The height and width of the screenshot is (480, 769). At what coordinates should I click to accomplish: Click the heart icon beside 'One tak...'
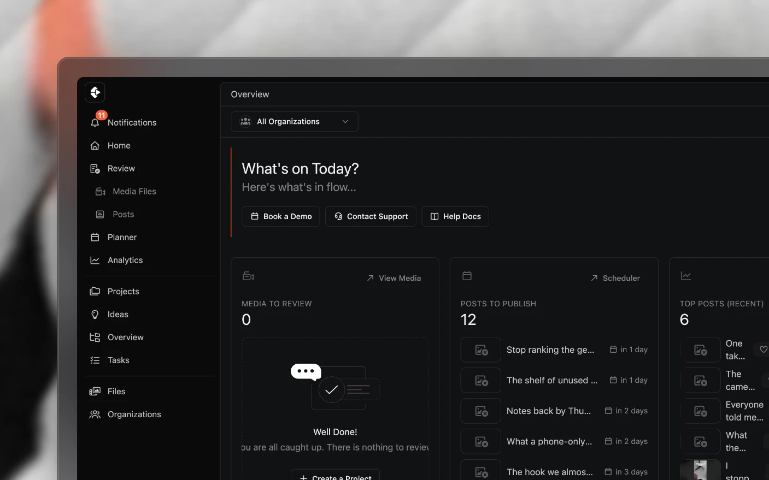(x=763, y=349)
